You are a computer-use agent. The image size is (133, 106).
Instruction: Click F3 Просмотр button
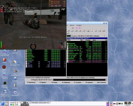click(31, 82)
